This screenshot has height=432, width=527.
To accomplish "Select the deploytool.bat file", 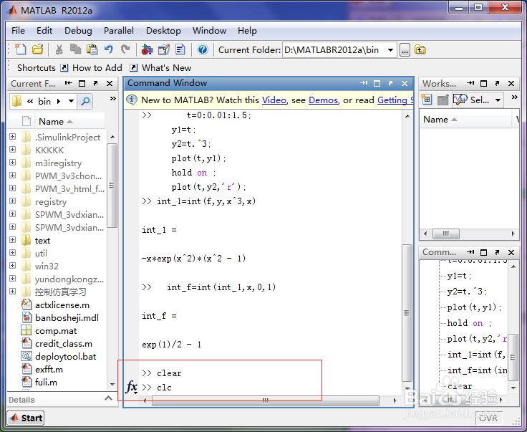I will 66,356.
